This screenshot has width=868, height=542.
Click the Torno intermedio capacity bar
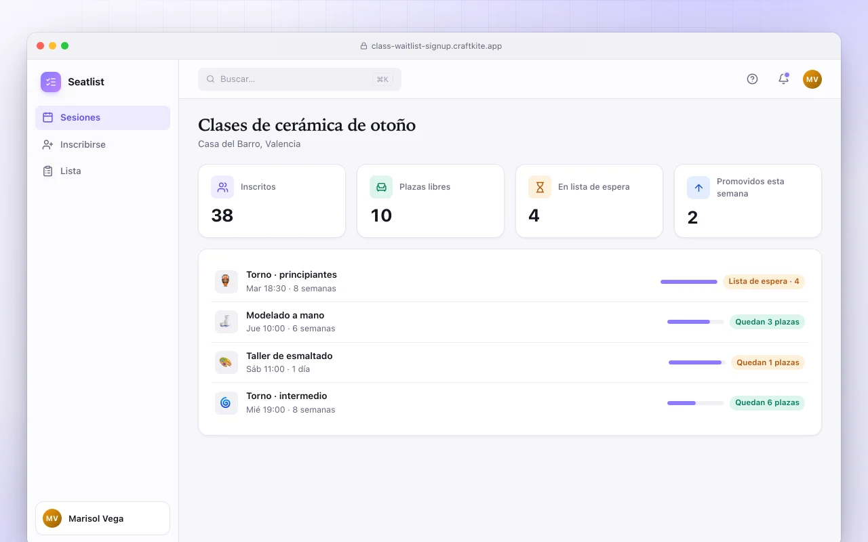pyautogui.click(x=696, y=403)
